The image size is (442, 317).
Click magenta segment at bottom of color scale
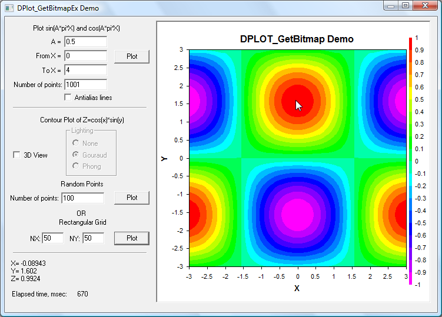coord(410,278)
